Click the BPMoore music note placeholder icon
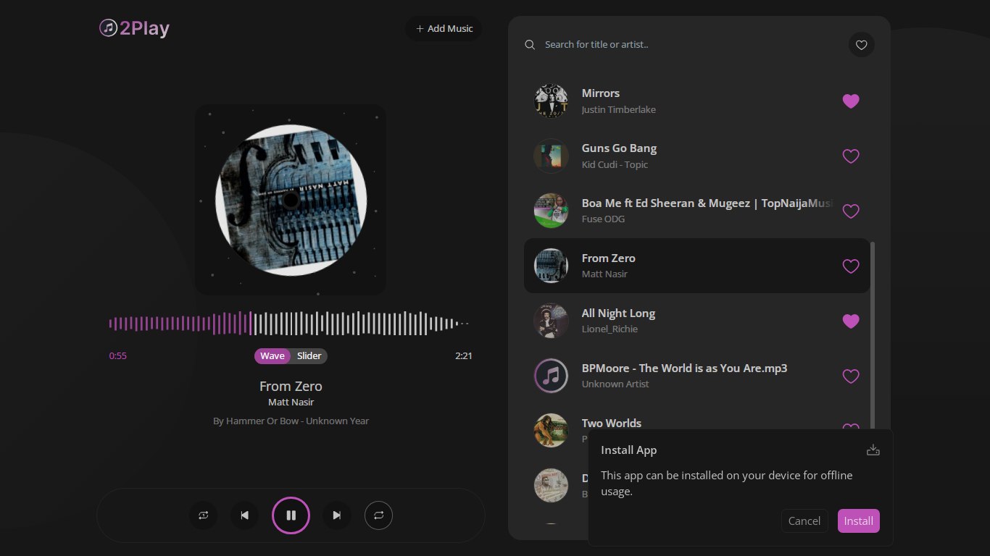Viewport: 990px width, 556px height. [551, 376]
